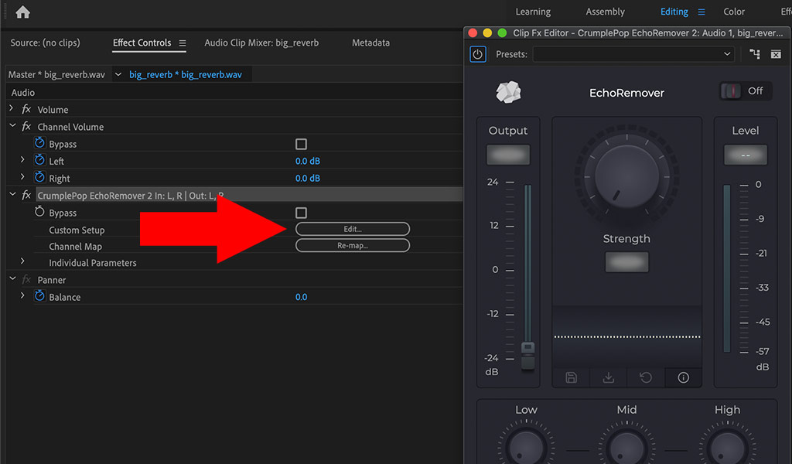Viewport: 792px width, 464px height.
Task: Expand Individual Parameters
Action: pyautogui.click(x=22, y=261)
